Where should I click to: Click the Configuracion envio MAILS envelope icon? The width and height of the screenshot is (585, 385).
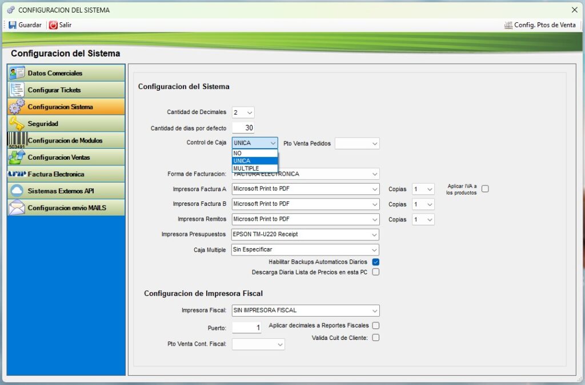pyautogui.click(x=17, y=208)
